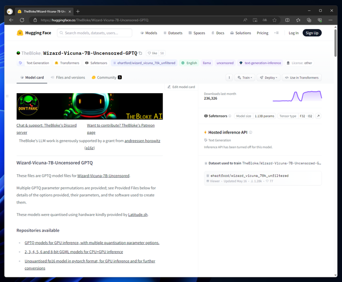Open the three-dot more options button

point(229,78)
